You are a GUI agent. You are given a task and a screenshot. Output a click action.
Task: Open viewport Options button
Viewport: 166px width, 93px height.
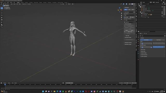pyautogui.click(x=134, y=6)
